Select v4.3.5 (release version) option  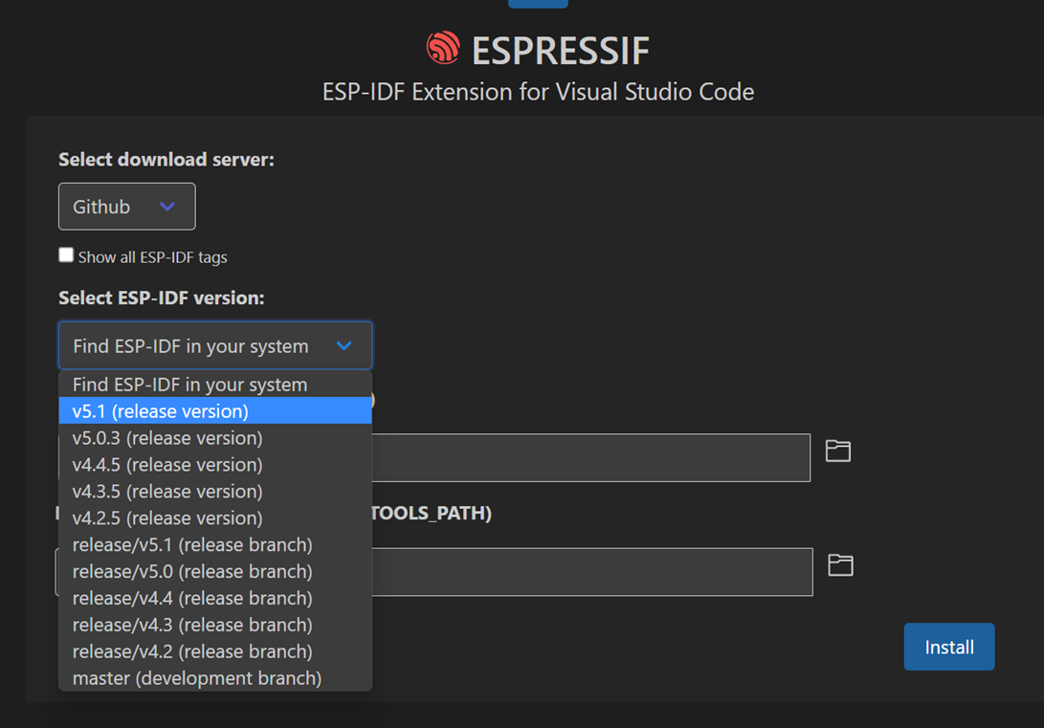tap(215, 491)
